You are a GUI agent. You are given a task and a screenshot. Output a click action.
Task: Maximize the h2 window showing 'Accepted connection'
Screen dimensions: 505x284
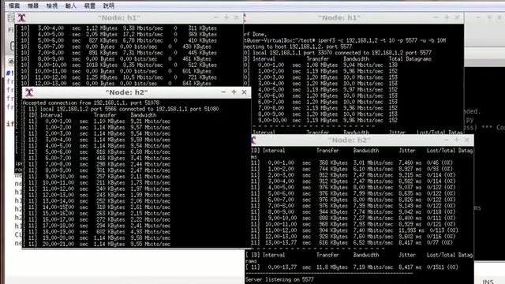coord(234,92)
